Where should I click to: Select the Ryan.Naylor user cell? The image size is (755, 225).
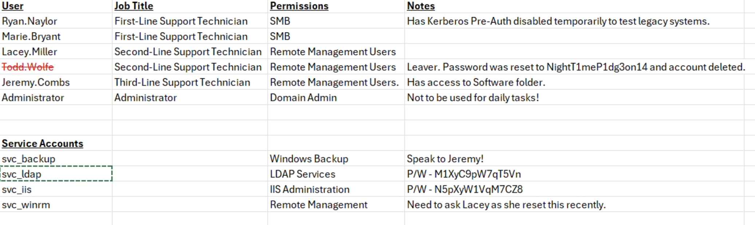point(29,21)
